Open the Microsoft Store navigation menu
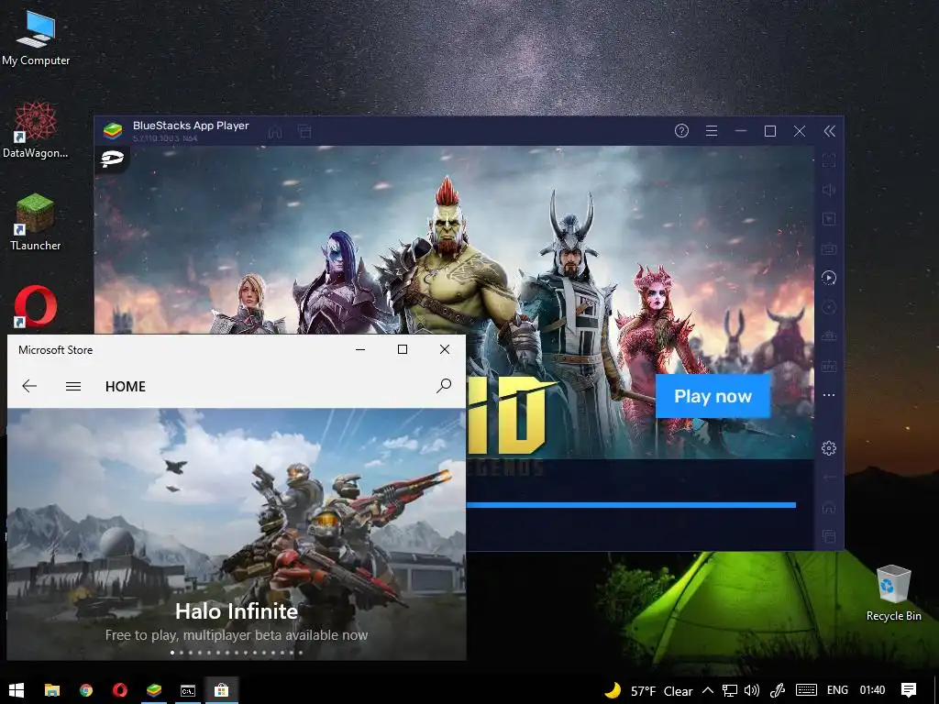 tap(73, 386)
